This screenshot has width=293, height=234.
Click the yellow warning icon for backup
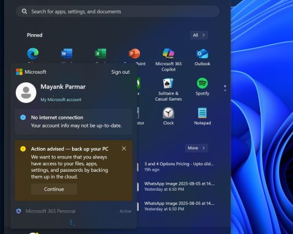click(23, 149)
